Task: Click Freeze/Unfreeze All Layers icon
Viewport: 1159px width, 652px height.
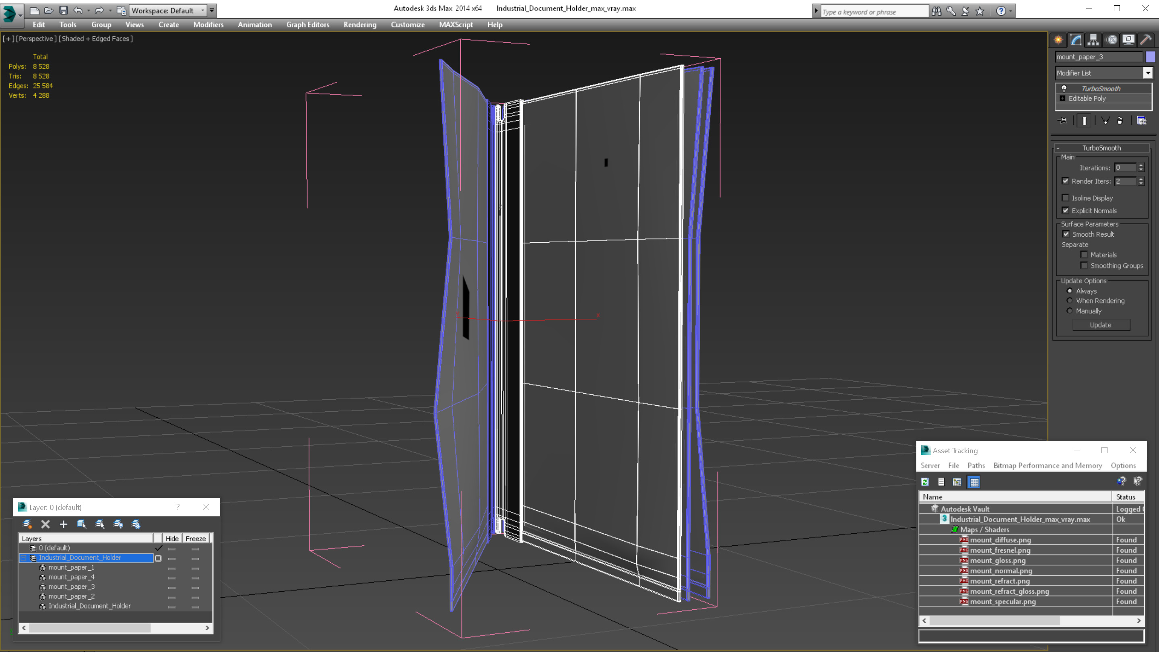Action: pos(136,524)
